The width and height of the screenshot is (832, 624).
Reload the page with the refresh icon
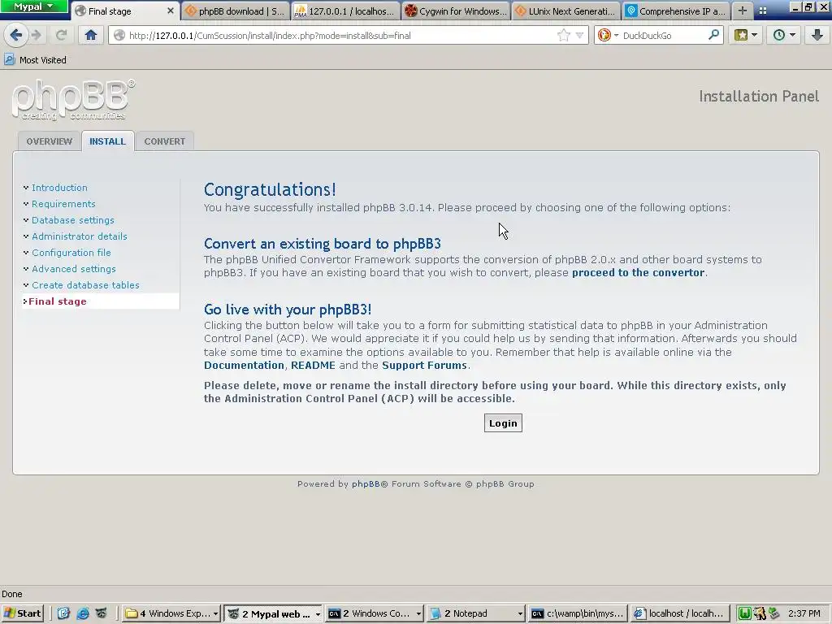click(x=62, y=36)
